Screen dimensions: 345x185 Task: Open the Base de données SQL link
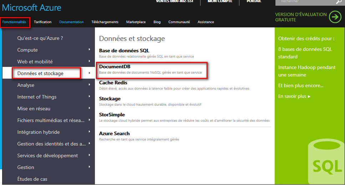[124, 51]
